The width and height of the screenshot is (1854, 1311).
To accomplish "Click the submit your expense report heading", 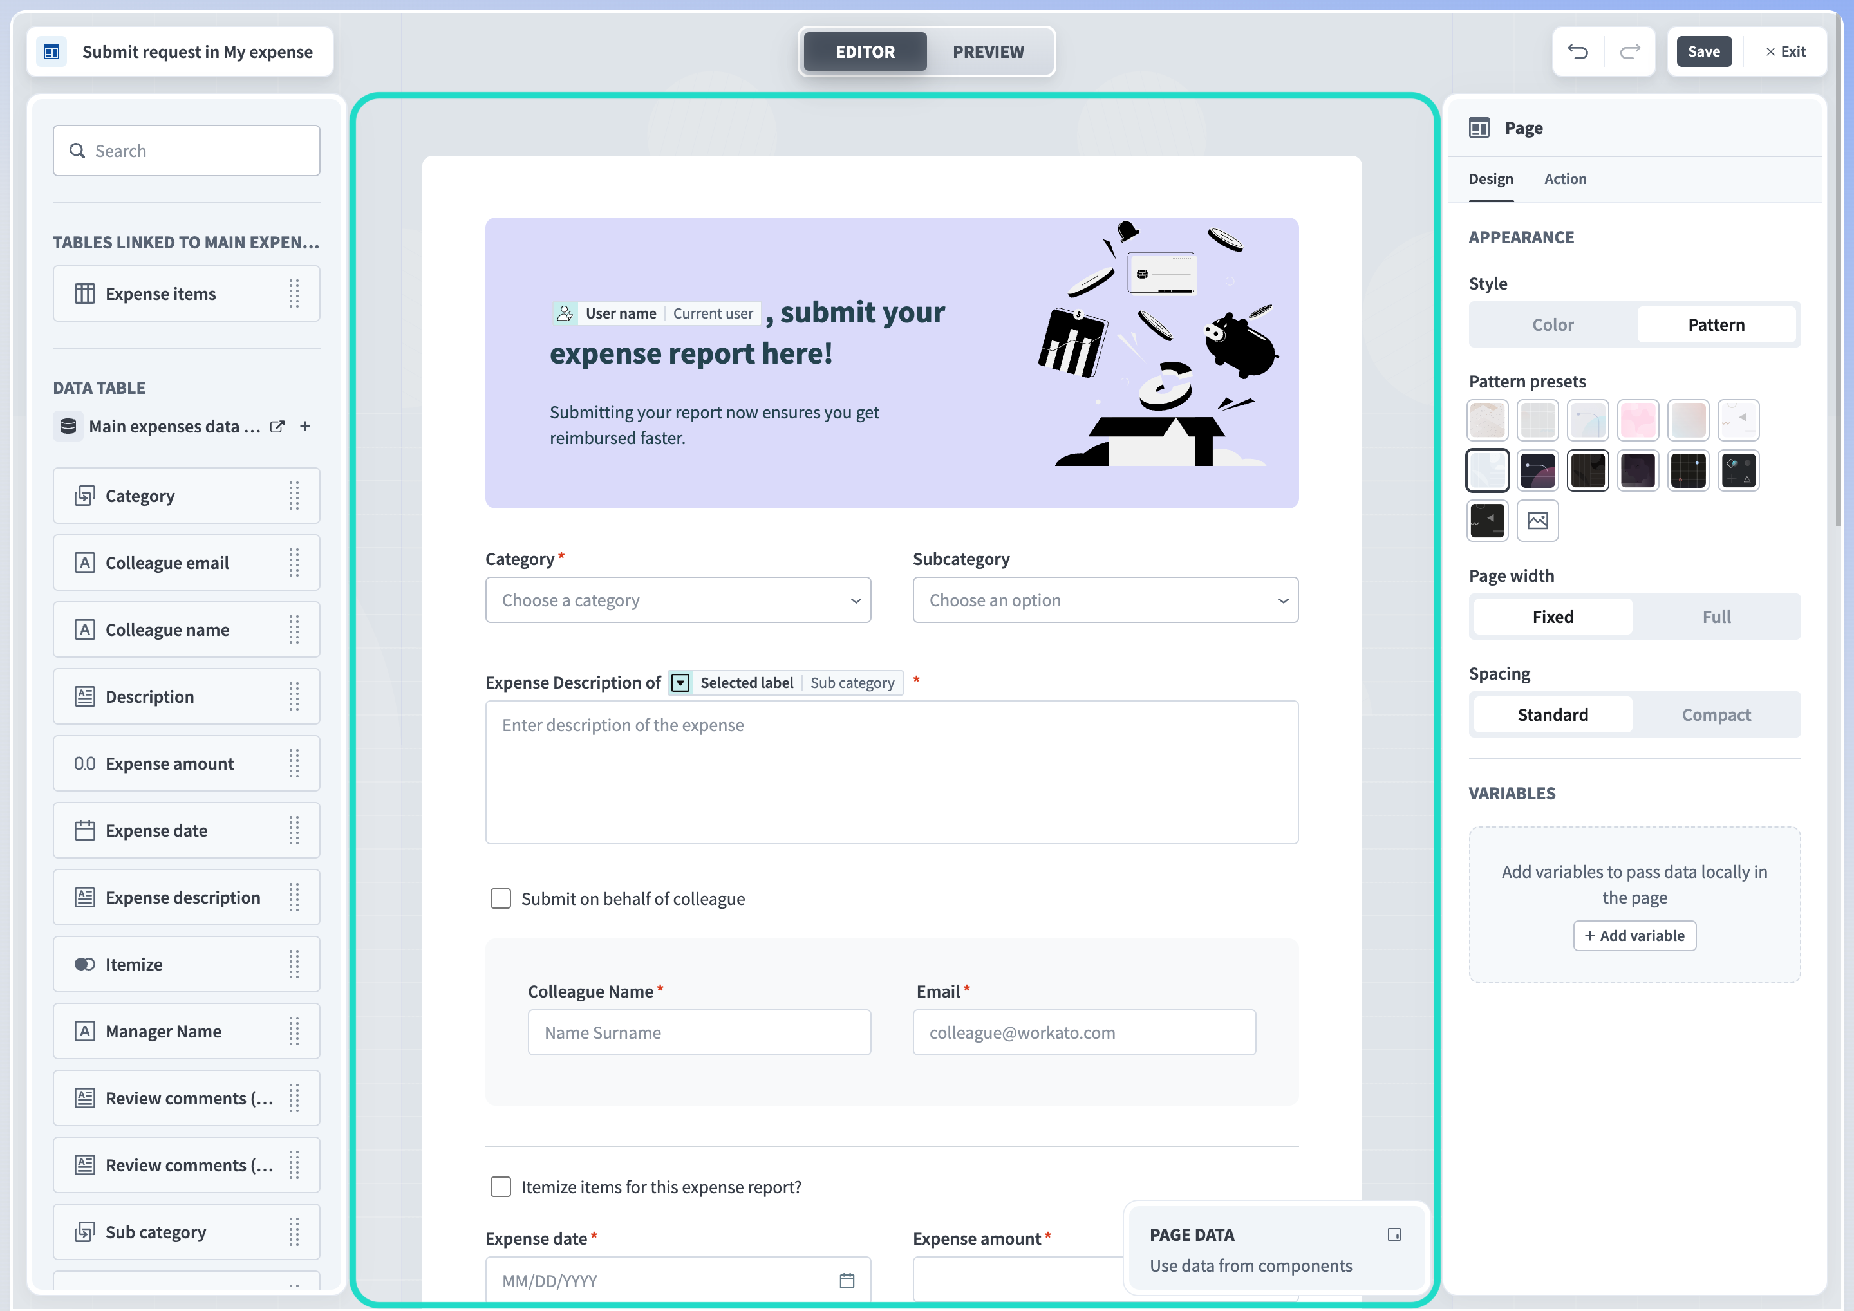I will pyautogui.click(x=748, y=333).
